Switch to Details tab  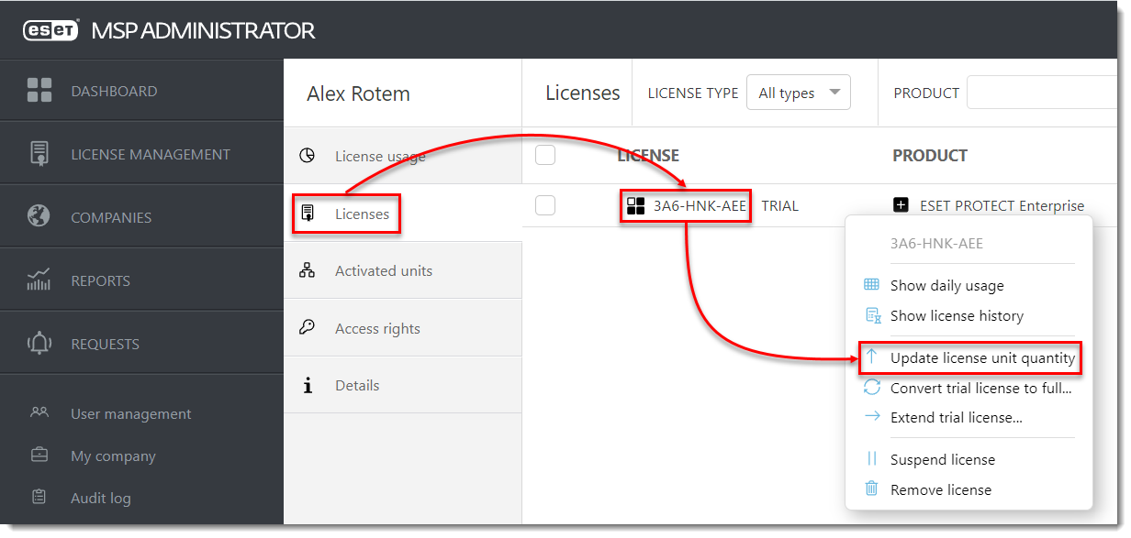[x=402, y=386]
